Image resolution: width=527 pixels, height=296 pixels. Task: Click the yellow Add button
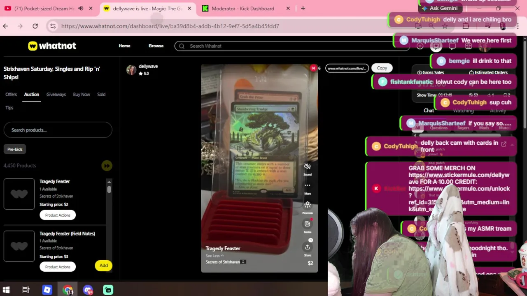click(103, 266)
